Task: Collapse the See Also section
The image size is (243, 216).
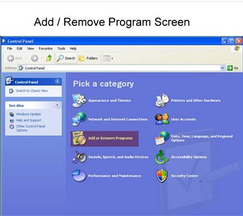Action: tap(57, 105)
